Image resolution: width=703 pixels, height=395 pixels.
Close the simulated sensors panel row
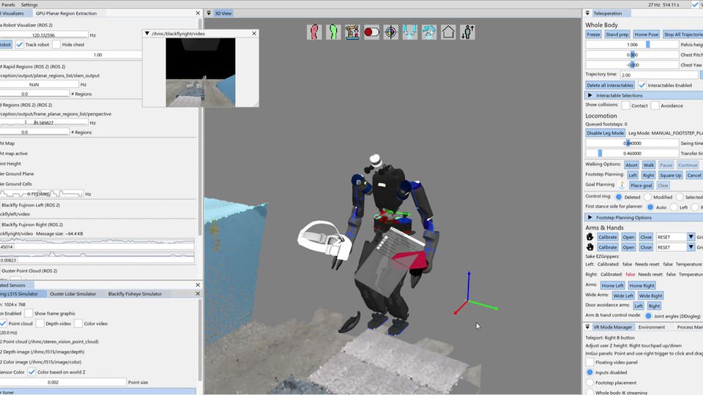[198, 285]
